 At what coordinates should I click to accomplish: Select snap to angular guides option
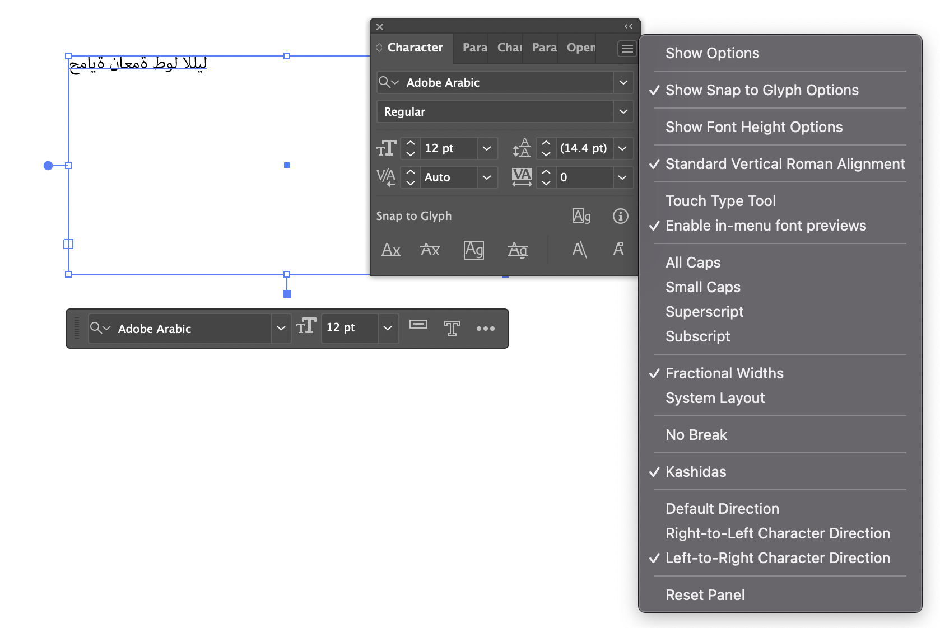(x=580, y=250)
